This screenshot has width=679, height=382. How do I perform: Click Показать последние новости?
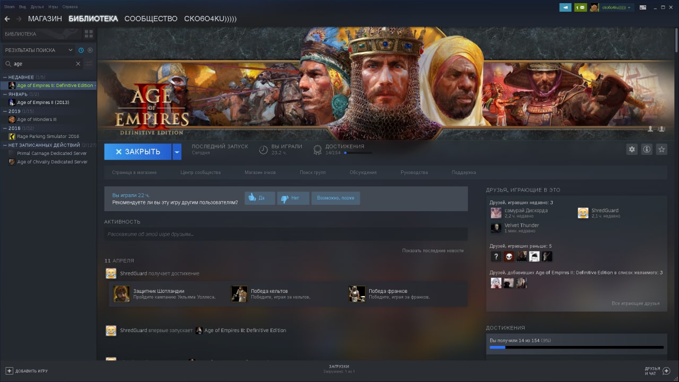[433, 250]
